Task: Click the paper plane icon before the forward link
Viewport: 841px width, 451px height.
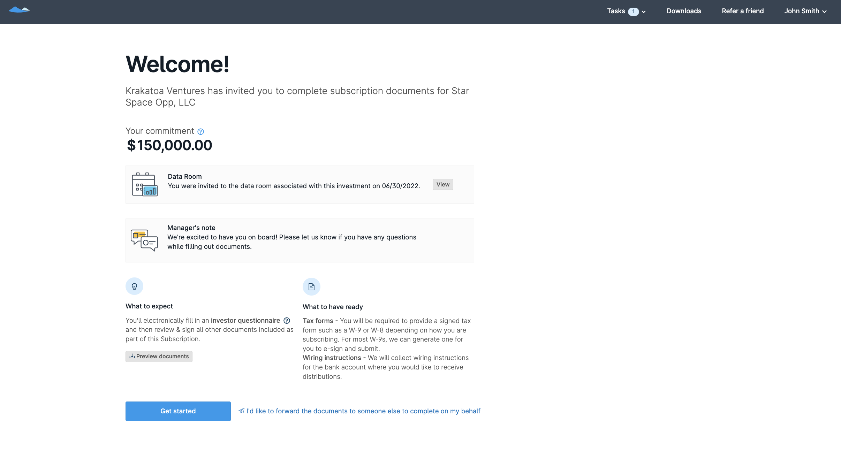Action: [x=241, y=411]
